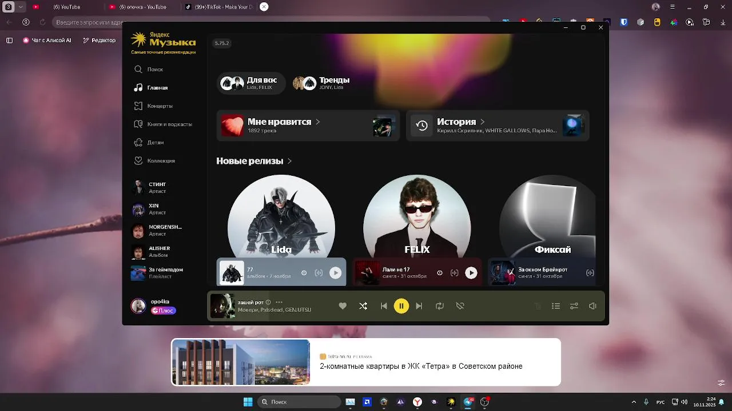Click the 5.75.2 version badge
The image size is (732, 411).
pos(221,43)
